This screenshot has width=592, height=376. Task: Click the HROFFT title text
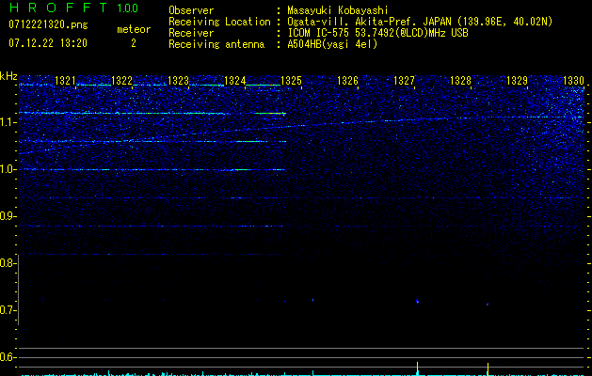[x=58, y=8]
